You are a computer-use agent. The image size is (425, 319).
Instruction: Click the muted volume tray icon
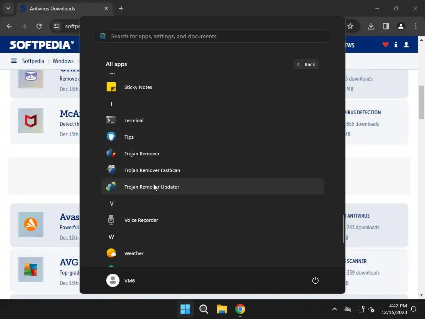[x=371, y=309]
